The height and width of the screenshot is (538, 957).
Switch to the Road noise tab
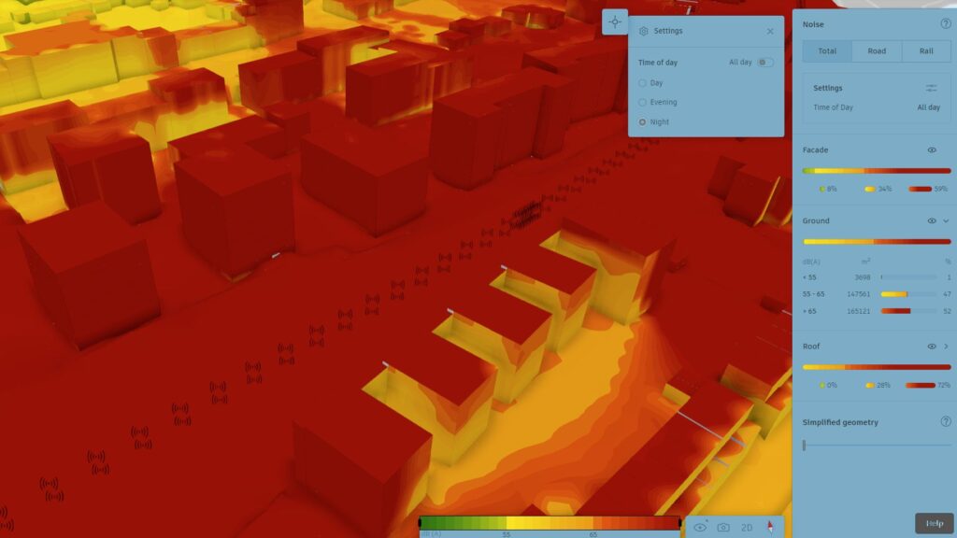coord(877,51)
